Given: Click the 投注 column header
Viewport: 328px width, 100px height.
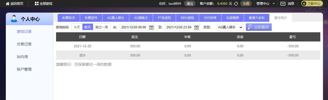Looking at the screenshot, I should coord(135,37).
